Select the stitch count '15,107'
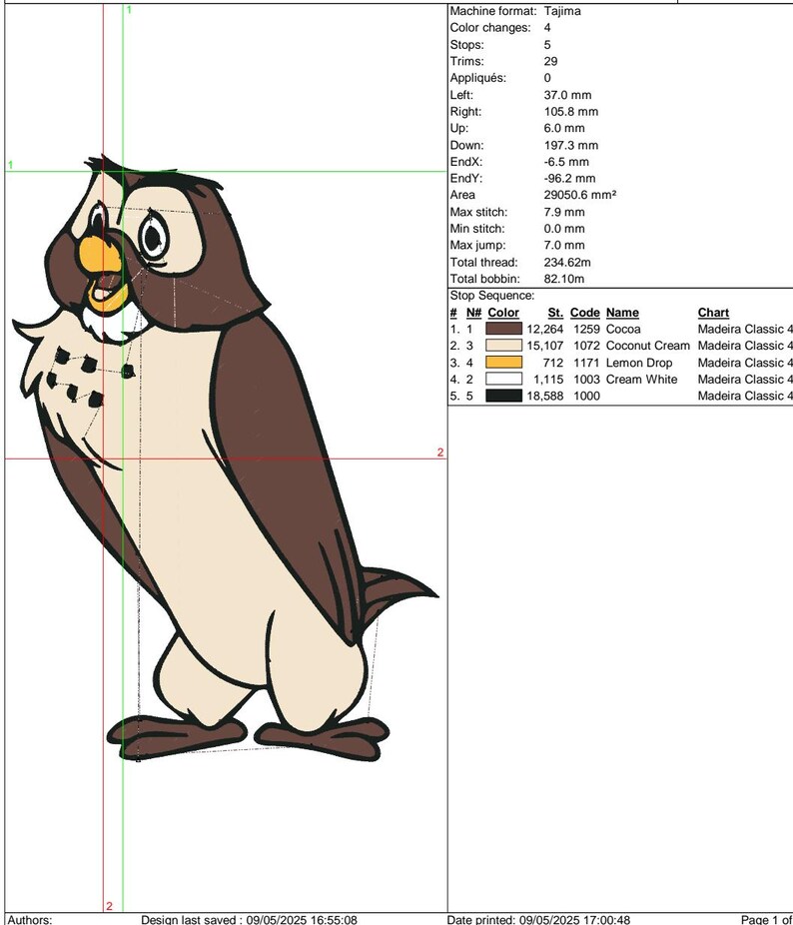 click(x=545, y=345)
